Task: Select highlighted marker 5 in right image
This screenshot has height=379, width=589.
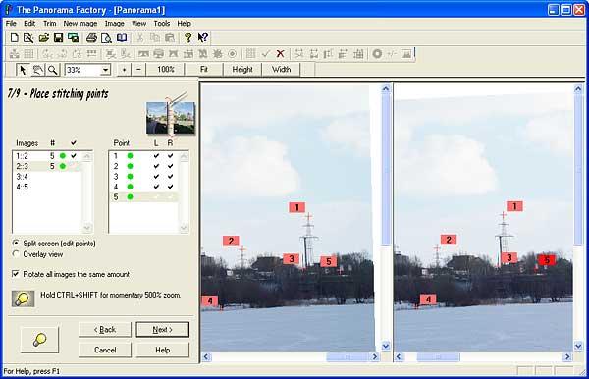Action: [x=547, y=259]
